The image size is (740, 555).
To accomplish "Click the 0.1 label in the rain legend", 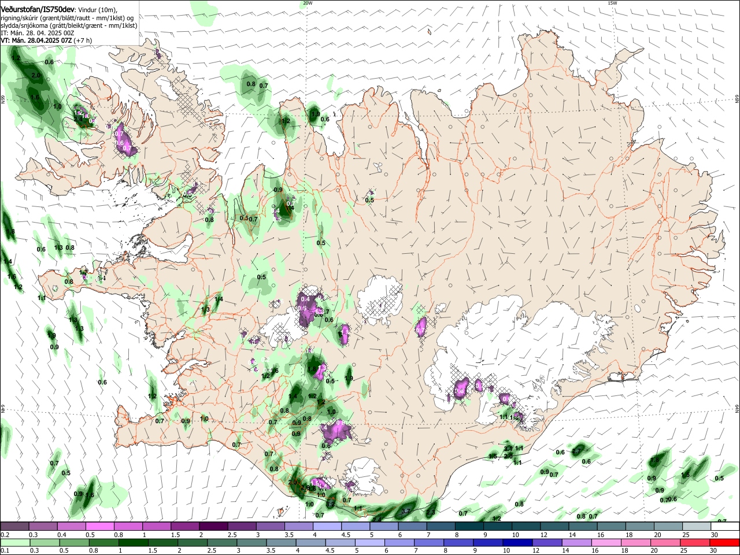I will tap(5, 552).
